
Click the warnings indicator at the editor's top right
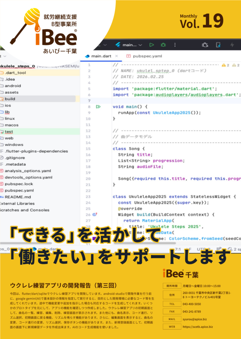(x=226, y=65)
